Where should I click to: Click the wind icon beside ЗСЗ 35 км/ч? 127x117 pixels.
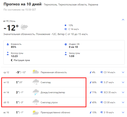(x=101, y=92)
